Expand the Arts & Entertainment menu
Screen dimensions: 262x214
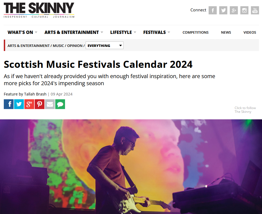74,32
